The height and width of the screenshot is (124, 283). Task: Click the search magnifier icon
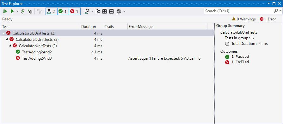click(x=276, y=11)
